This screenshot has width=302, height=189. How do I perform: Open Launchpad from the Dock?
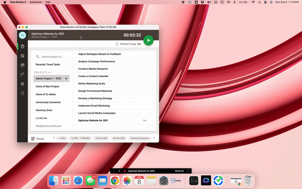66,181
